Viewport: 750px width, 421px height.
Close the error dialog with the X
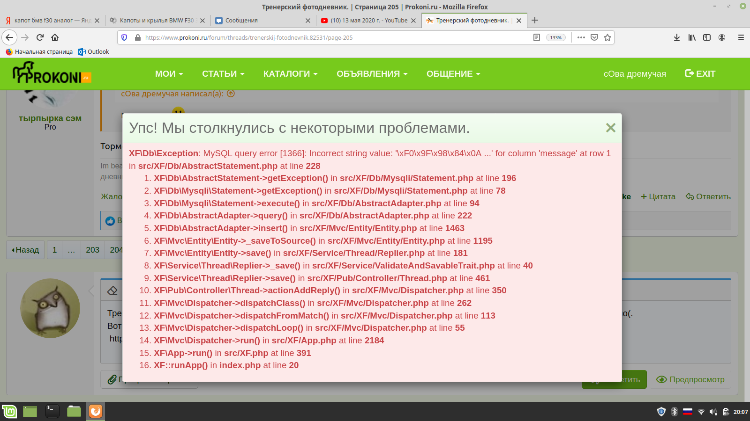tap(610, 128)
